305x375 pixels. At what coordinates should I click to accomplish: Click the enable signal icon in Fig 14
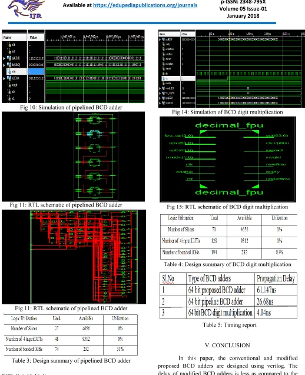[x=163, y=83]
